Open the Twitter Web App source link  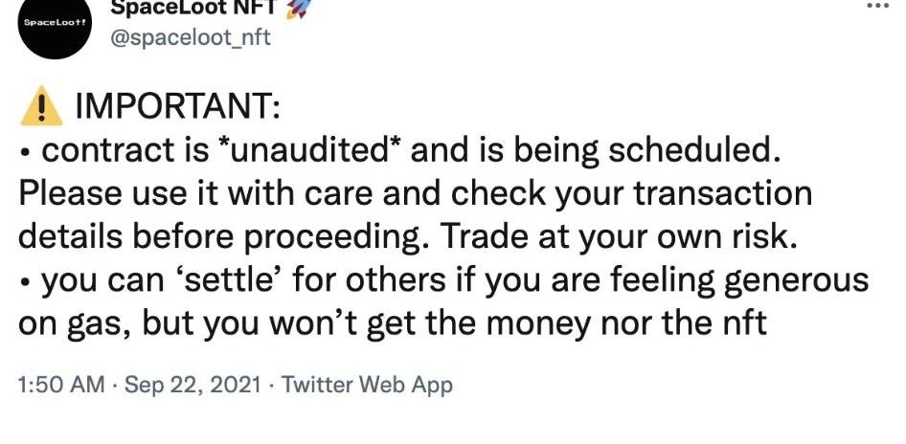point(368,385)
